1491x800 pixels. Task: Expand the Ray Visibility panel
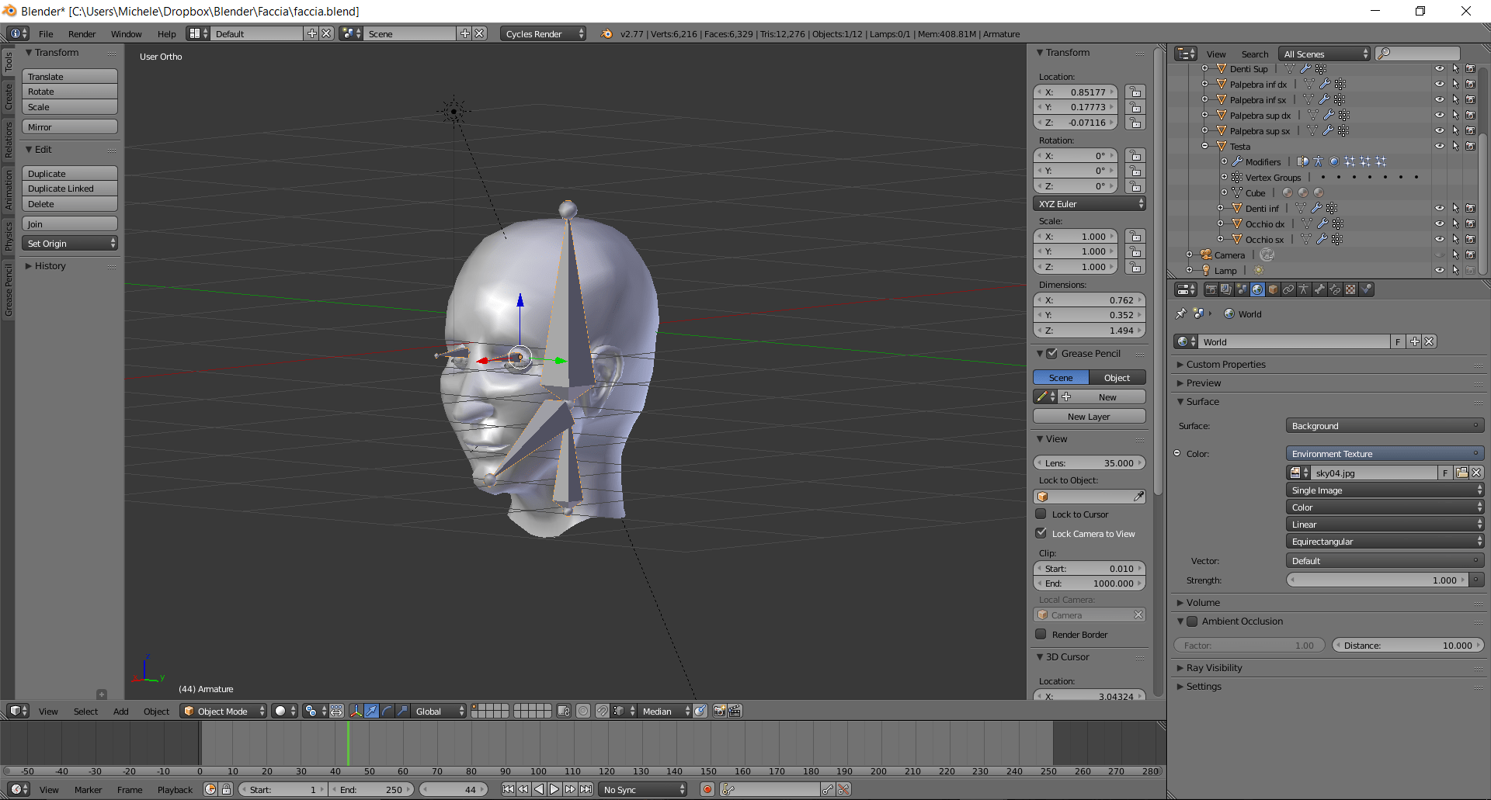point(1214,667)
